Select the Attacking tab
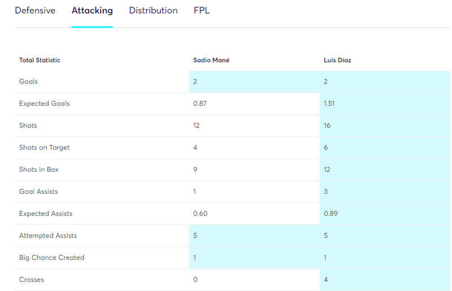 point(92,10)
